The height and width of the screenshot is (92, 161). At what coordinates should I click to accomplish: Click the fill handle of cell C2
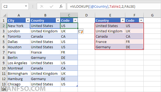click(x=78, y=28)
